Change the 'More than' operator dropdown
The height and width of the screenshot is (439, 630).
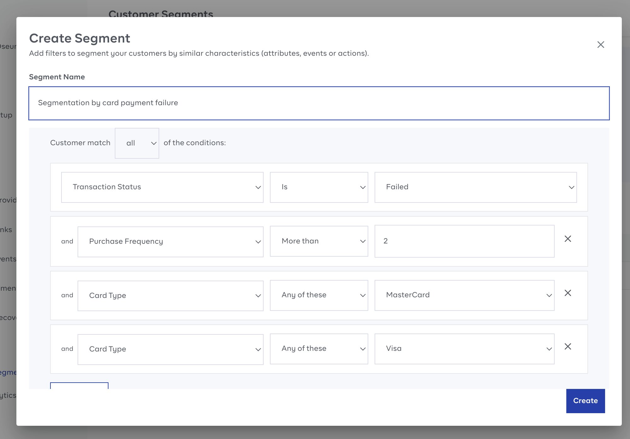319,241
